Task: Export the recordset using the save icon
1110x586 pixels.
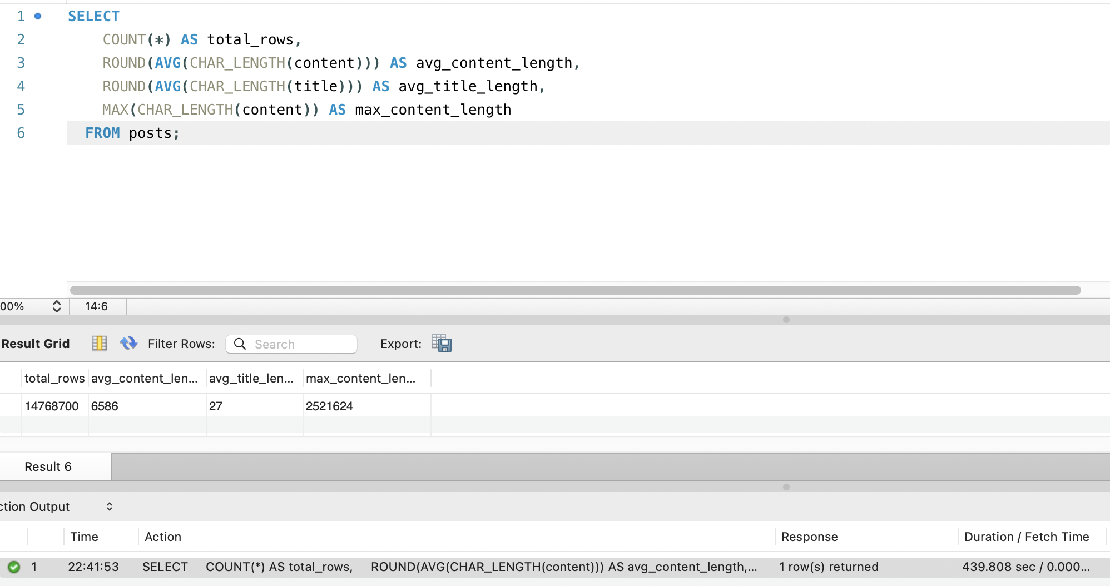Action: tap(442, 344)
